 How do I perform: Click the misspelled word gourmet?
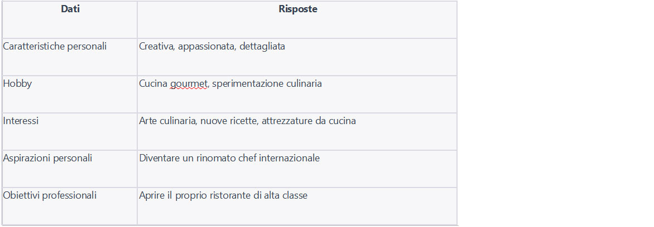[189, 84]
